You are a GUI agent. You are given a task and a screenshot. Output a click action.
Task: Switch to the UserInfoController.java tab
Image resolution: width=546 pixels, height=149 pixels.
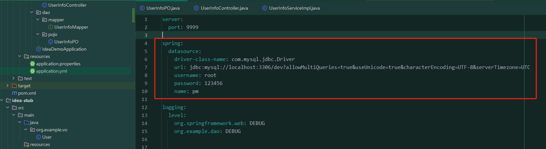click(x=221, y=8)
